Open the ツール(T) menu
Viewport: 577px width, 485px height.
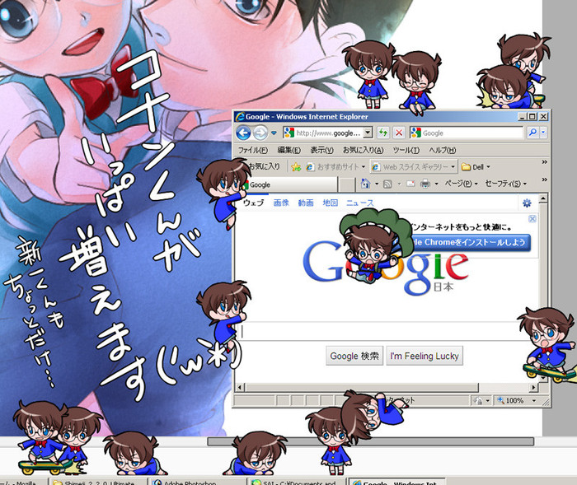click(x=406, y=150)
